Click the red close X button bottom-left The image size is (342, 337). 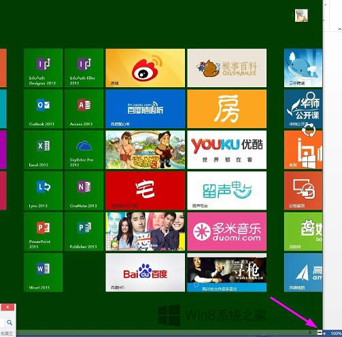click(x=7, y=307)
